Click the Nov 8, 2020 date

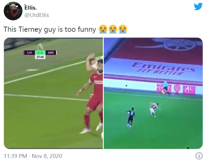click(x=47, y=156)
